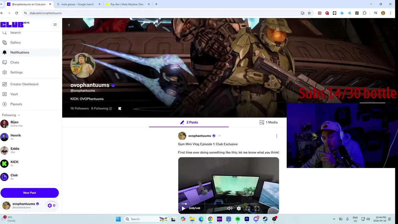Viewport: 398px width, 224px height.
Task: Open the Chrome media control icon
Action: point(376,13)
